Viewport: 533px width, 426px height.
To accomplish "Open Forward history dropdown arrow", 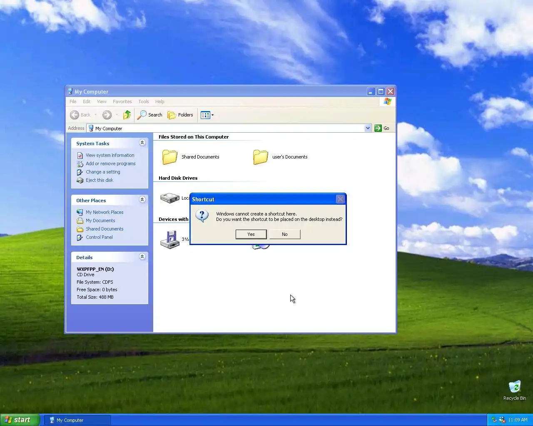I will click(x=117, y=115).
